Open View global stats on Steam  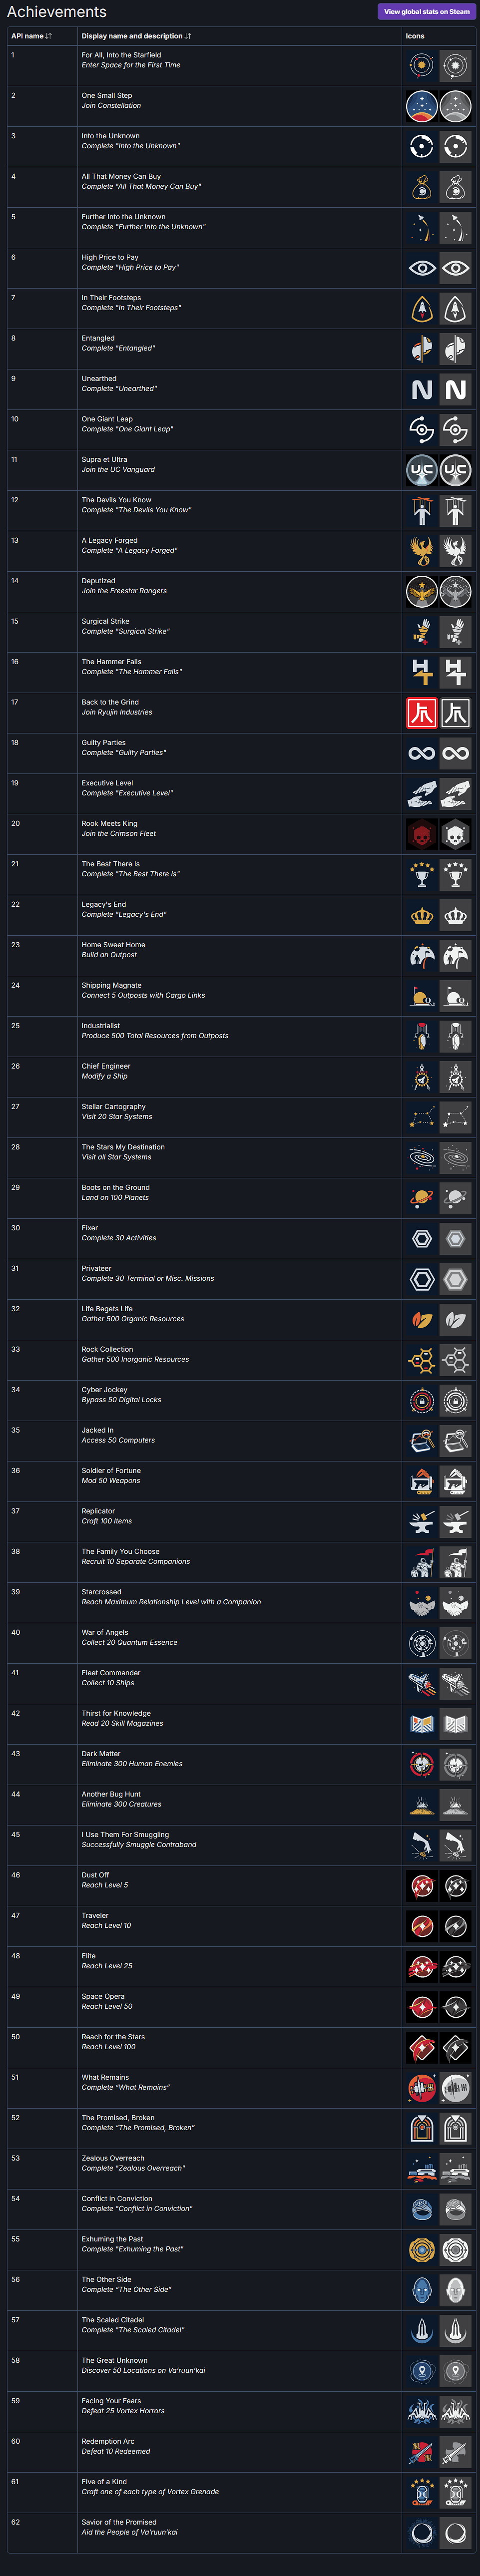coord(426,12)
